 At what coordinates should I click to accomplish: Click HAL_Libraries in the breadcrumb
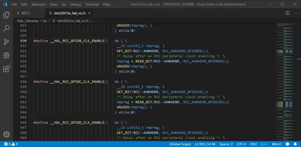[28, 21]
